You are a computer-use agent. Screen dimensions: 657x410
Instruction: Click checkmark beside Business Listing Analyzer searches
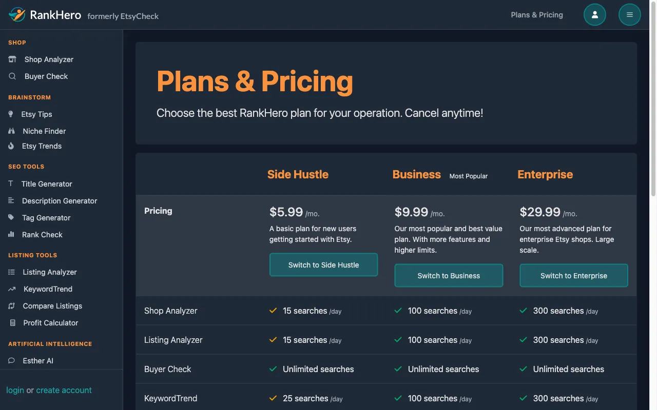pyautogui.click(x=398, y=340)
